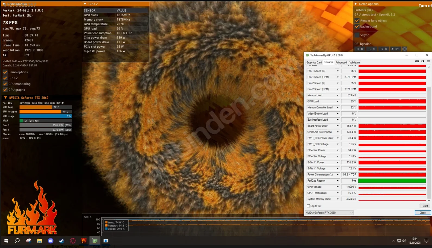The width and height of the screenshot is (432, 248).
Task: Click the GPU-Z sensor refresh icon
Action: click(x=423, y=62)
